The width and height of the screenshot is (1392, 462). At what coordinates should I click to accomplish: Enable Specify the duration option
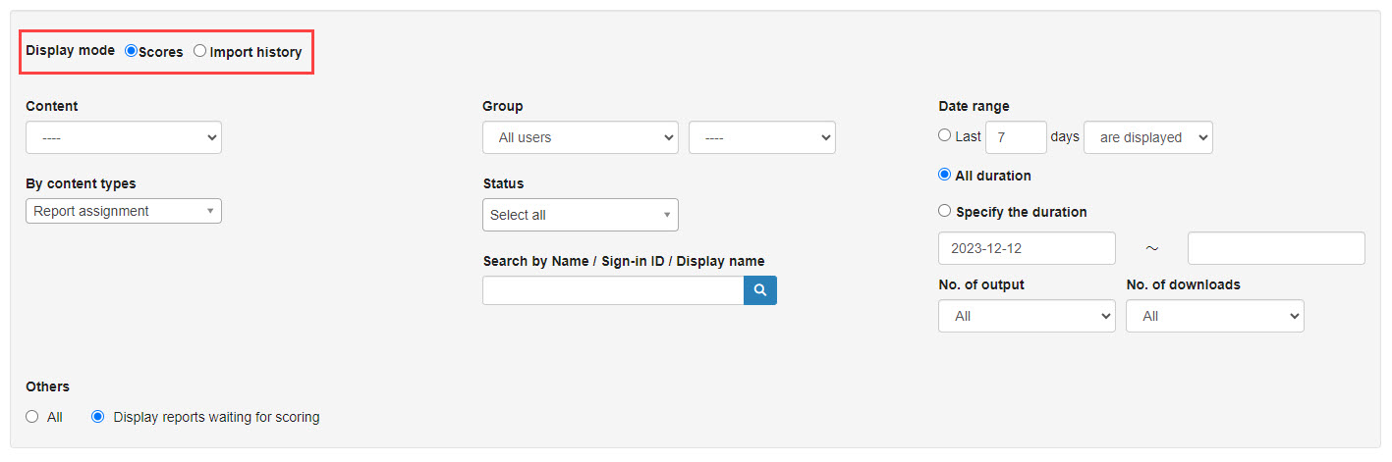point(945,211)
